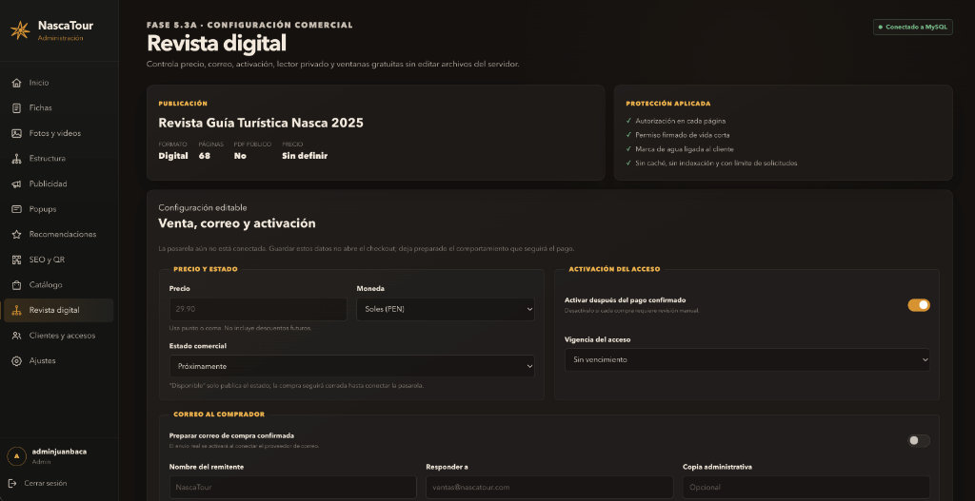
Task: Click the Revista digital sidebar label
Action: point(54,311)
